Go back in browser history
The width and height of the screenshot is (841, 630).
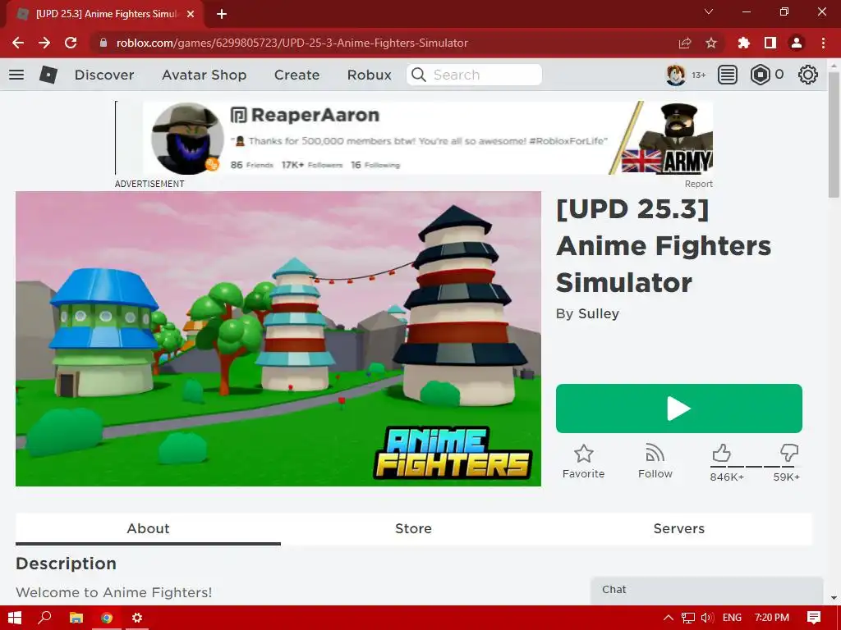coord(18,43)
